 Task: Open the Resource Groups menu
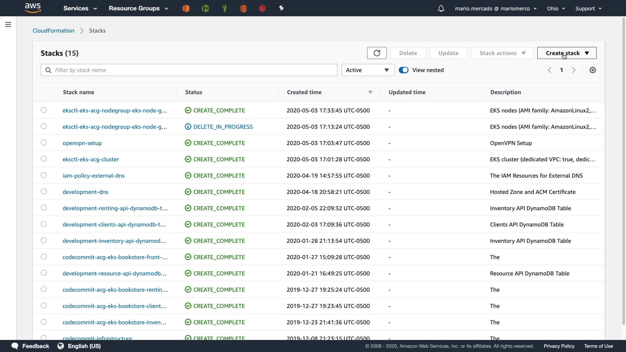(138, 8)
